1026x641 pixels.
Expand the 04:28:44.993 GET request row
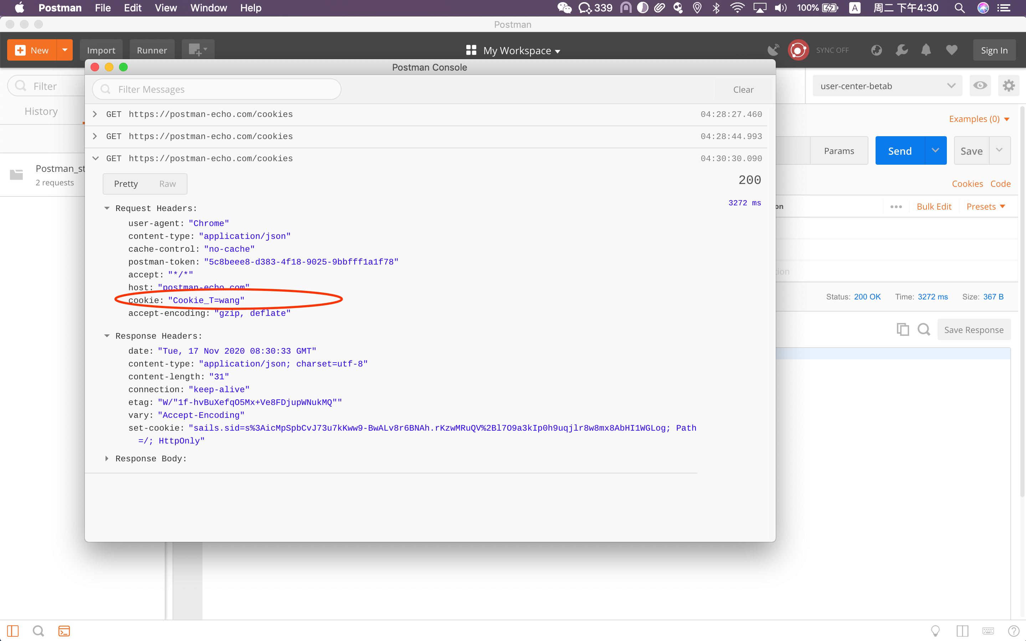tap(426, 137)
